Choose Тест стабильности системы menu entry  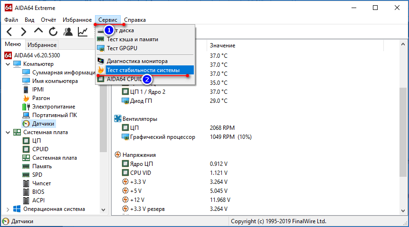click(143, 70)
